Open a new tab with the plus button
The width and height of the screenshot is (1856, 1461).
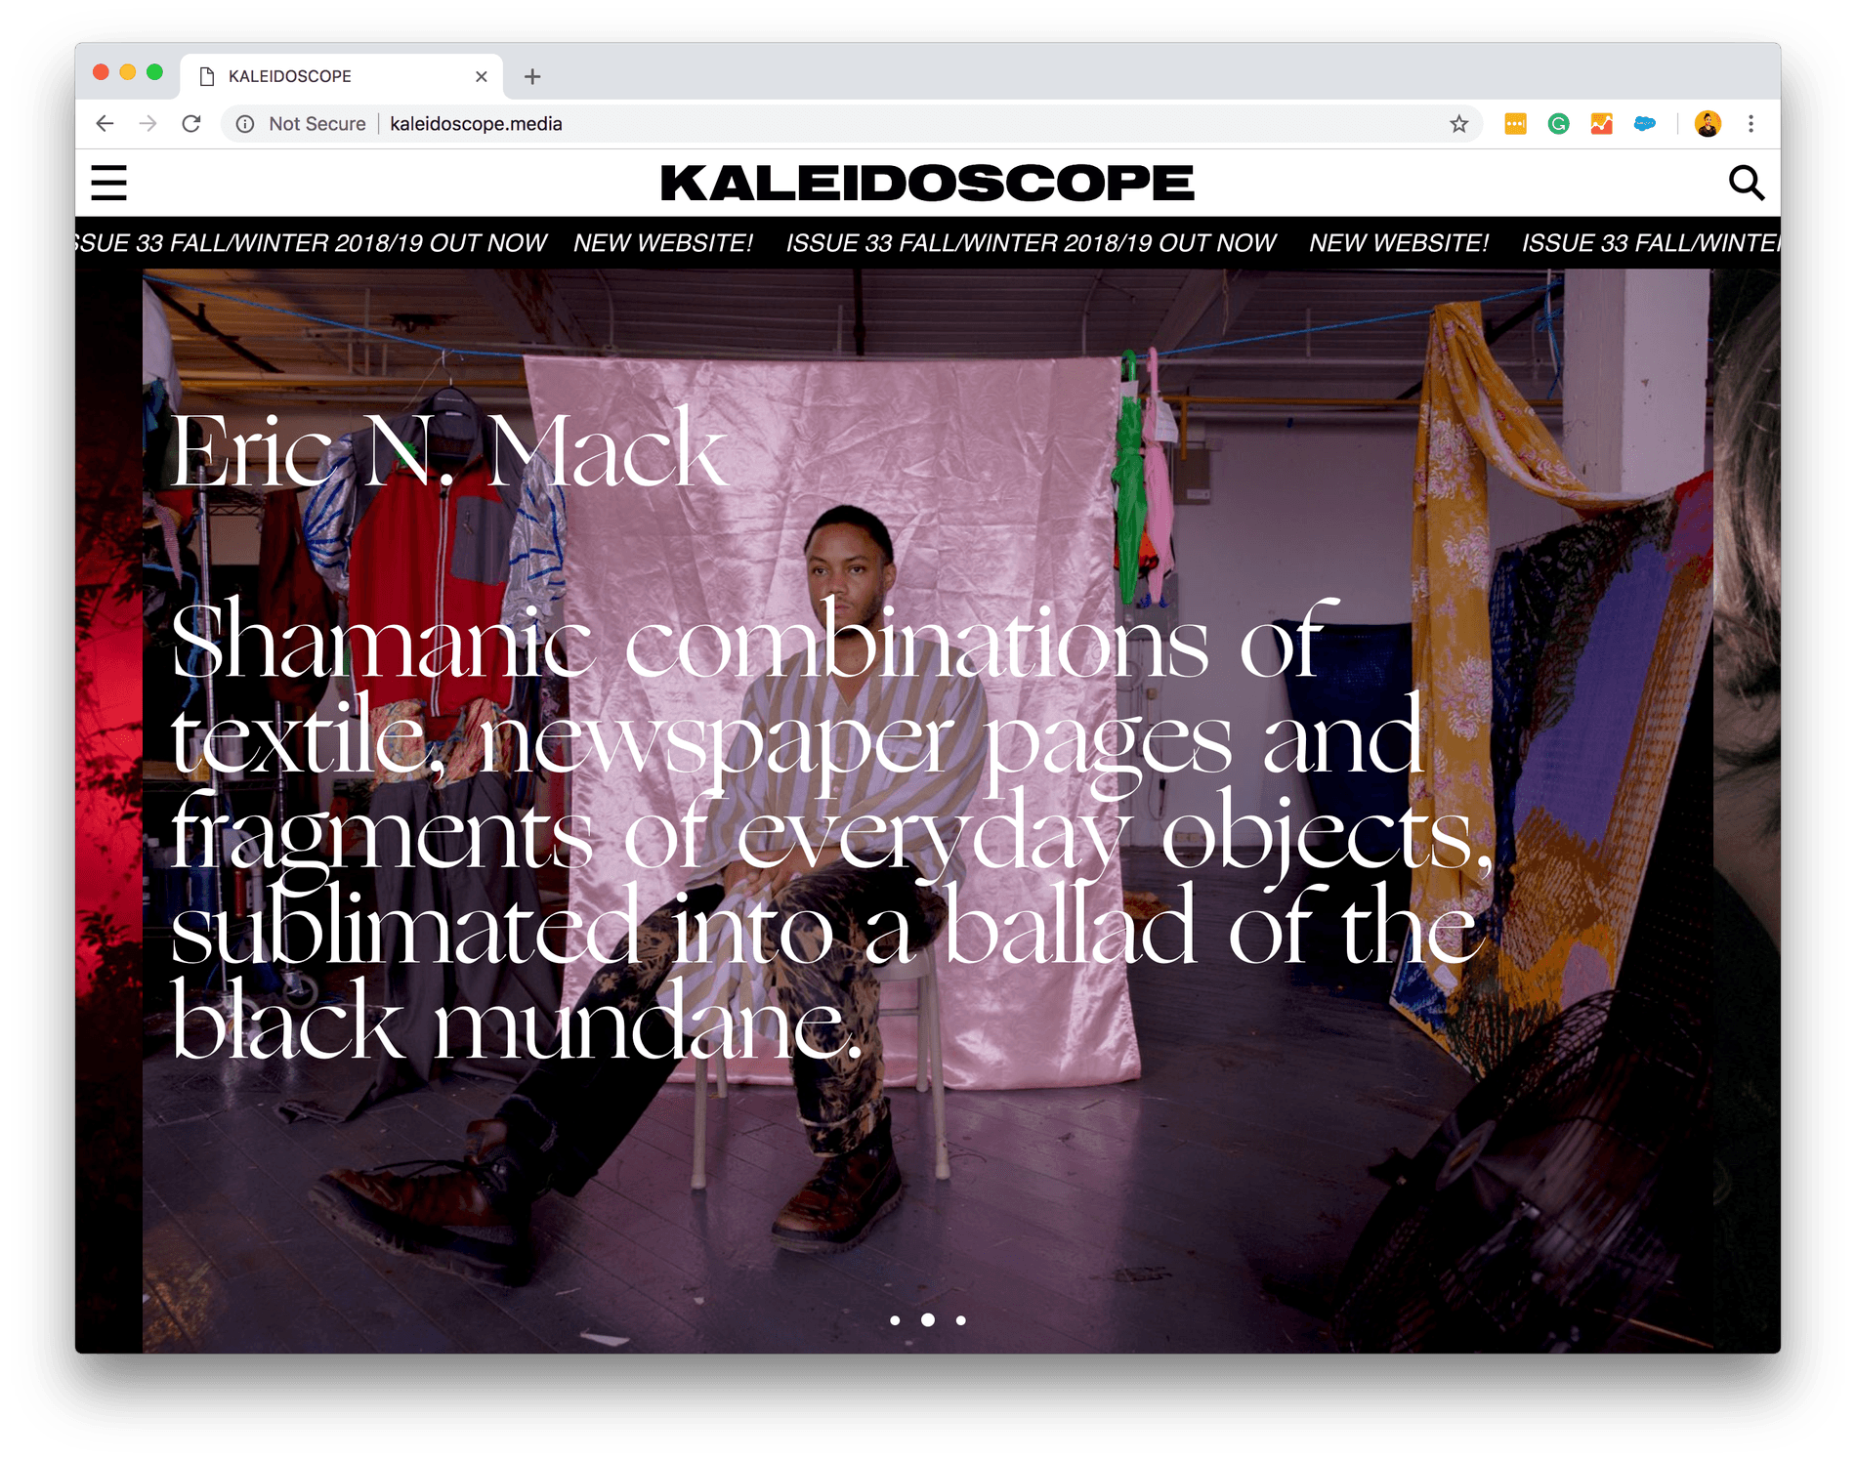pyautogui.click(x=532, y=76)
